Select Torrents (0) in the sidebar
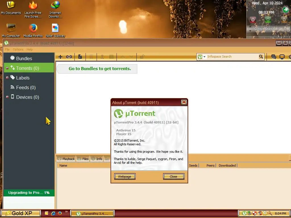 29,68
